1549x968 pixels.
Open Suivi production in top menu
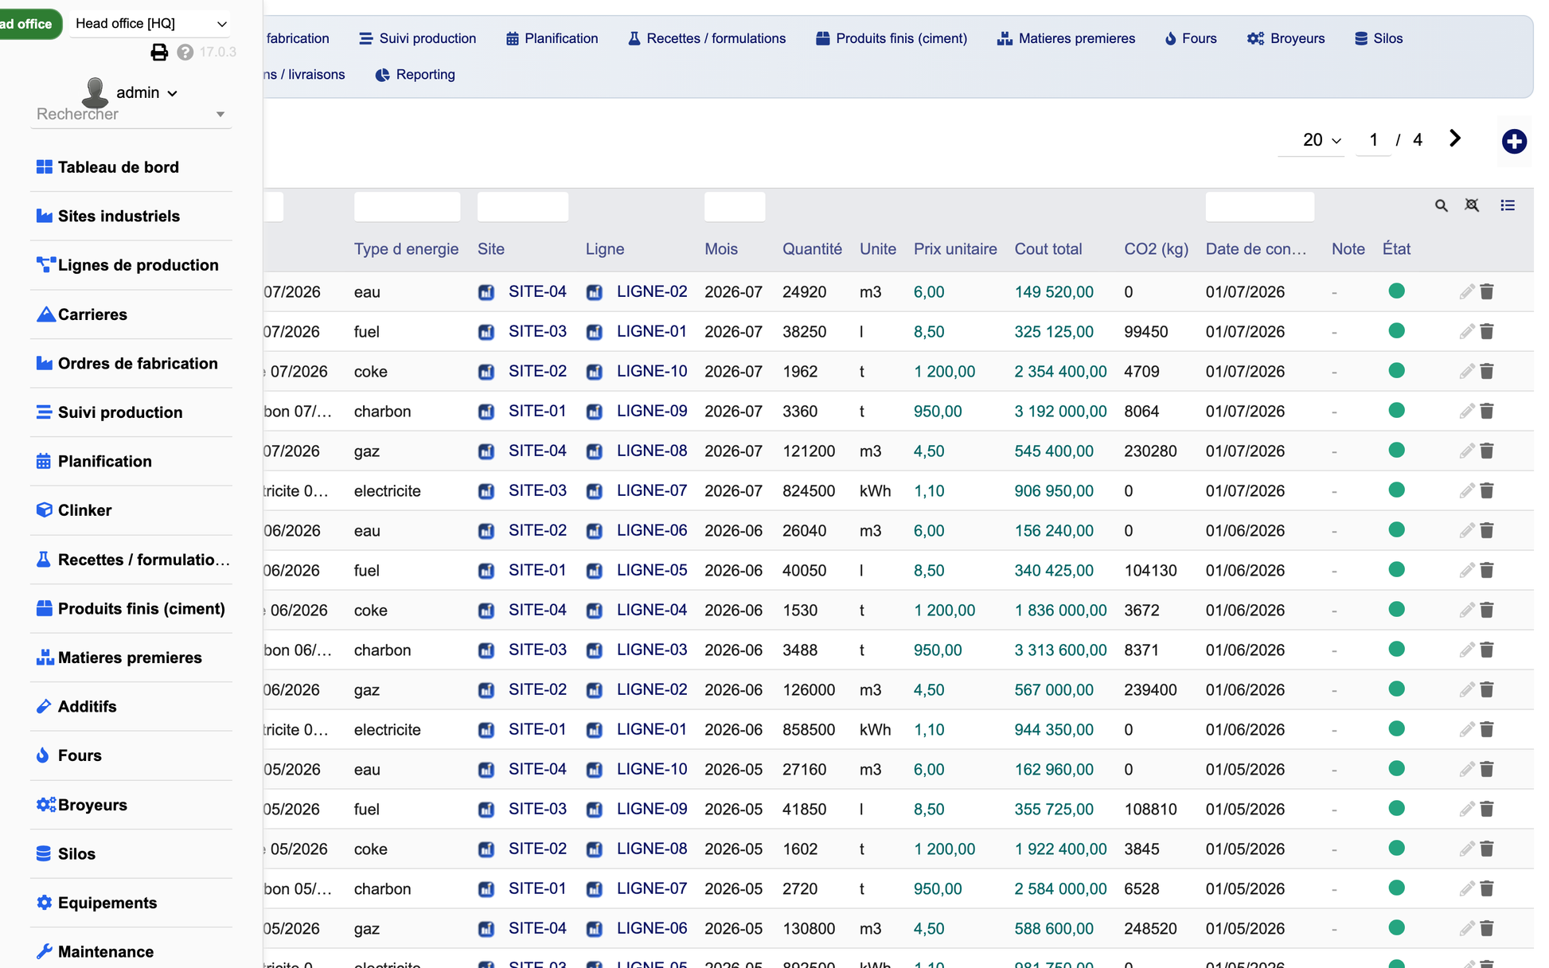click(418, 38)
